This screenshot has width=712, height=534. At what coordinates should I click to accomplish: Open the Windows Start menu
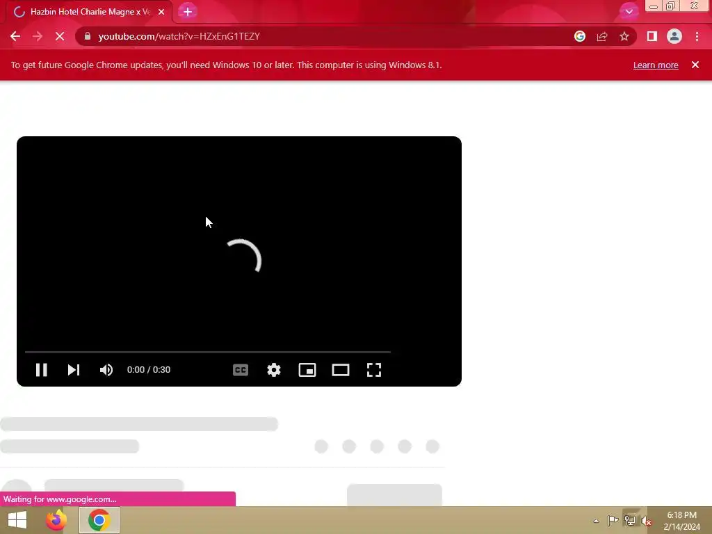(17, 520)
